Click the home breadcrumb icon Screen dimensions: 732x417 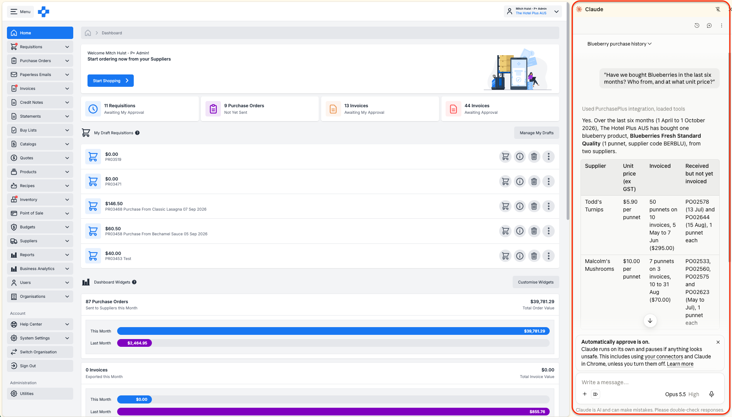(x=88, y=33)
